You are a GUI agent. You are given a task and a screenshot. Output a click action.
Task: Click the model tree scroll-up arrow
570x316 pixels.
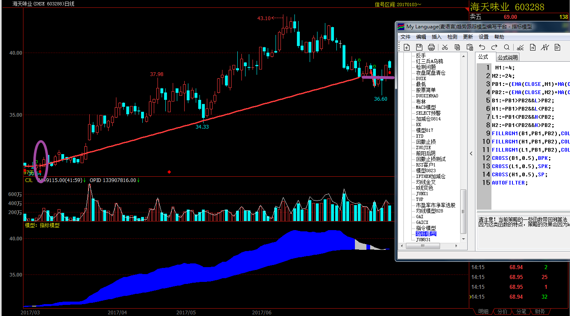point(463,56)
